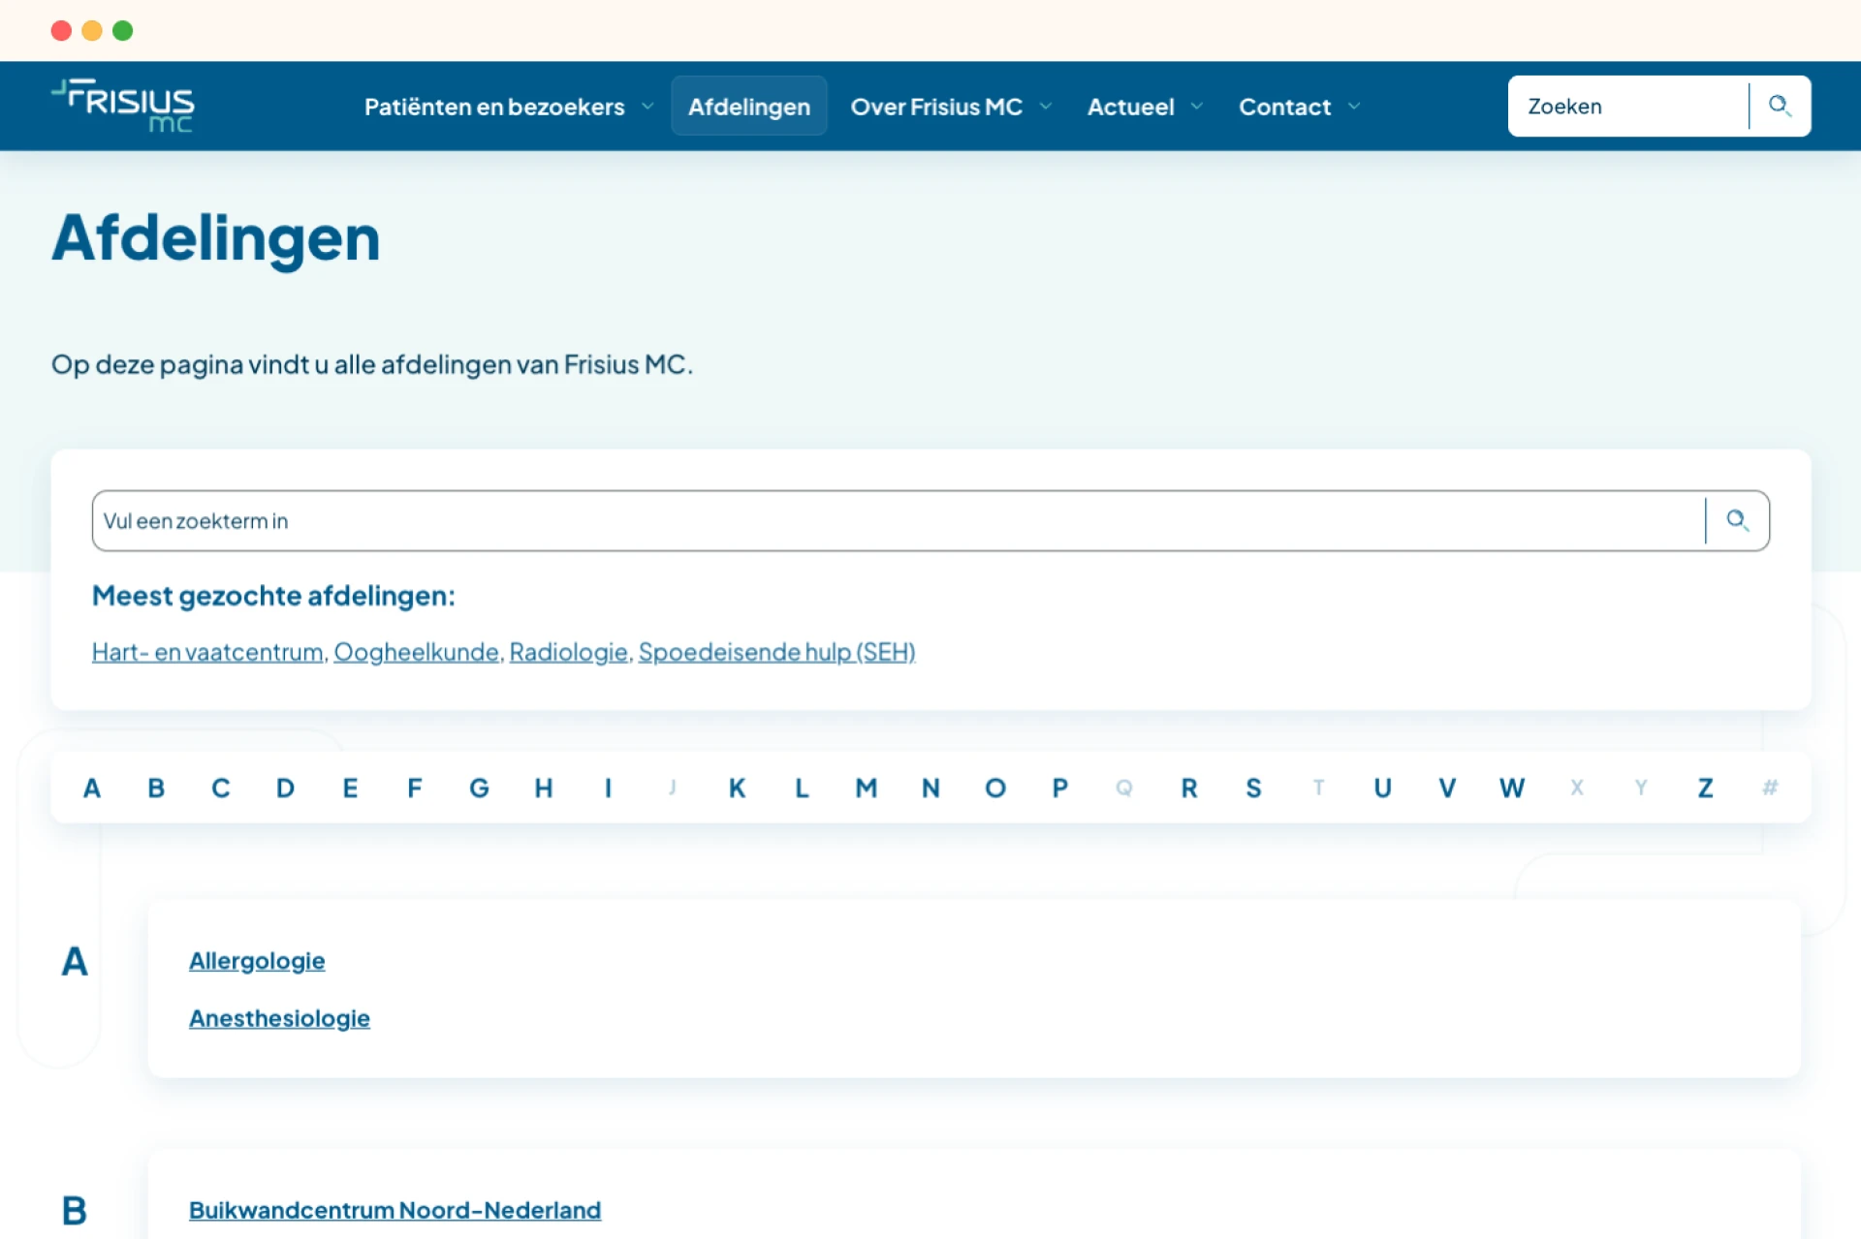Screen dimensions: 1861x1239
Task: Click the greyed-out letter Q
Action: click(1124, 788)
